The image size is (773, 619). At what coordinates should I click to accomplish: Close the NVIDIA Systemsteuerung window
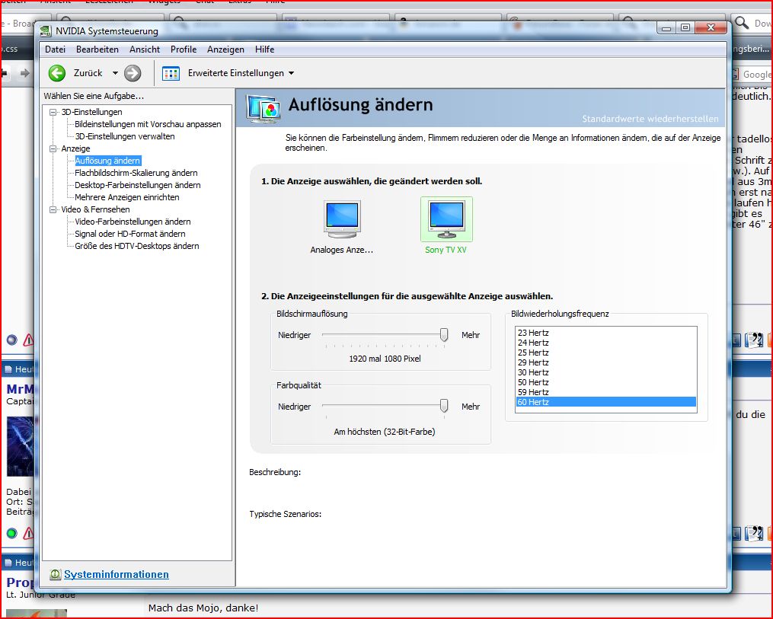(711, 28)
